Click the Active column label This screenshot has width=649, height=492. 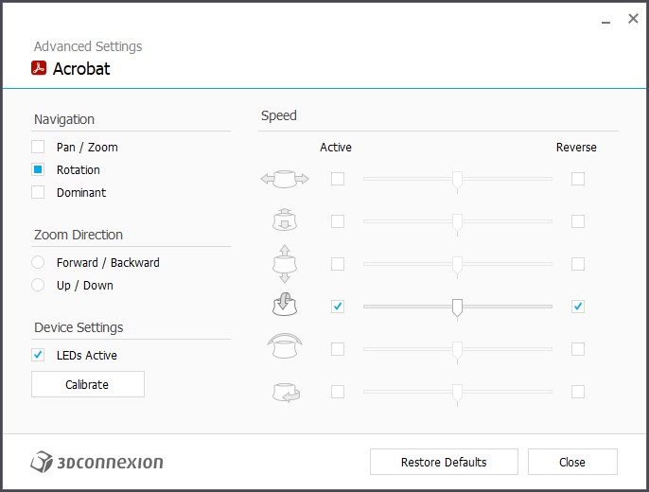(336, 147)
